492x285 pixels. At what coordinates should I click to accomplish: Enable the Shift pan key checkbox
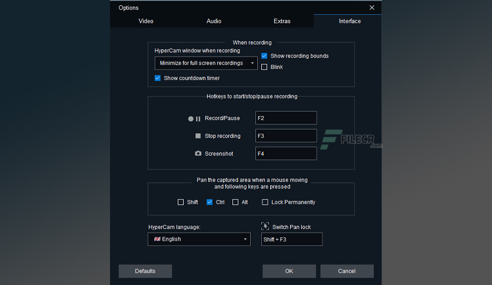click(181, 202)
